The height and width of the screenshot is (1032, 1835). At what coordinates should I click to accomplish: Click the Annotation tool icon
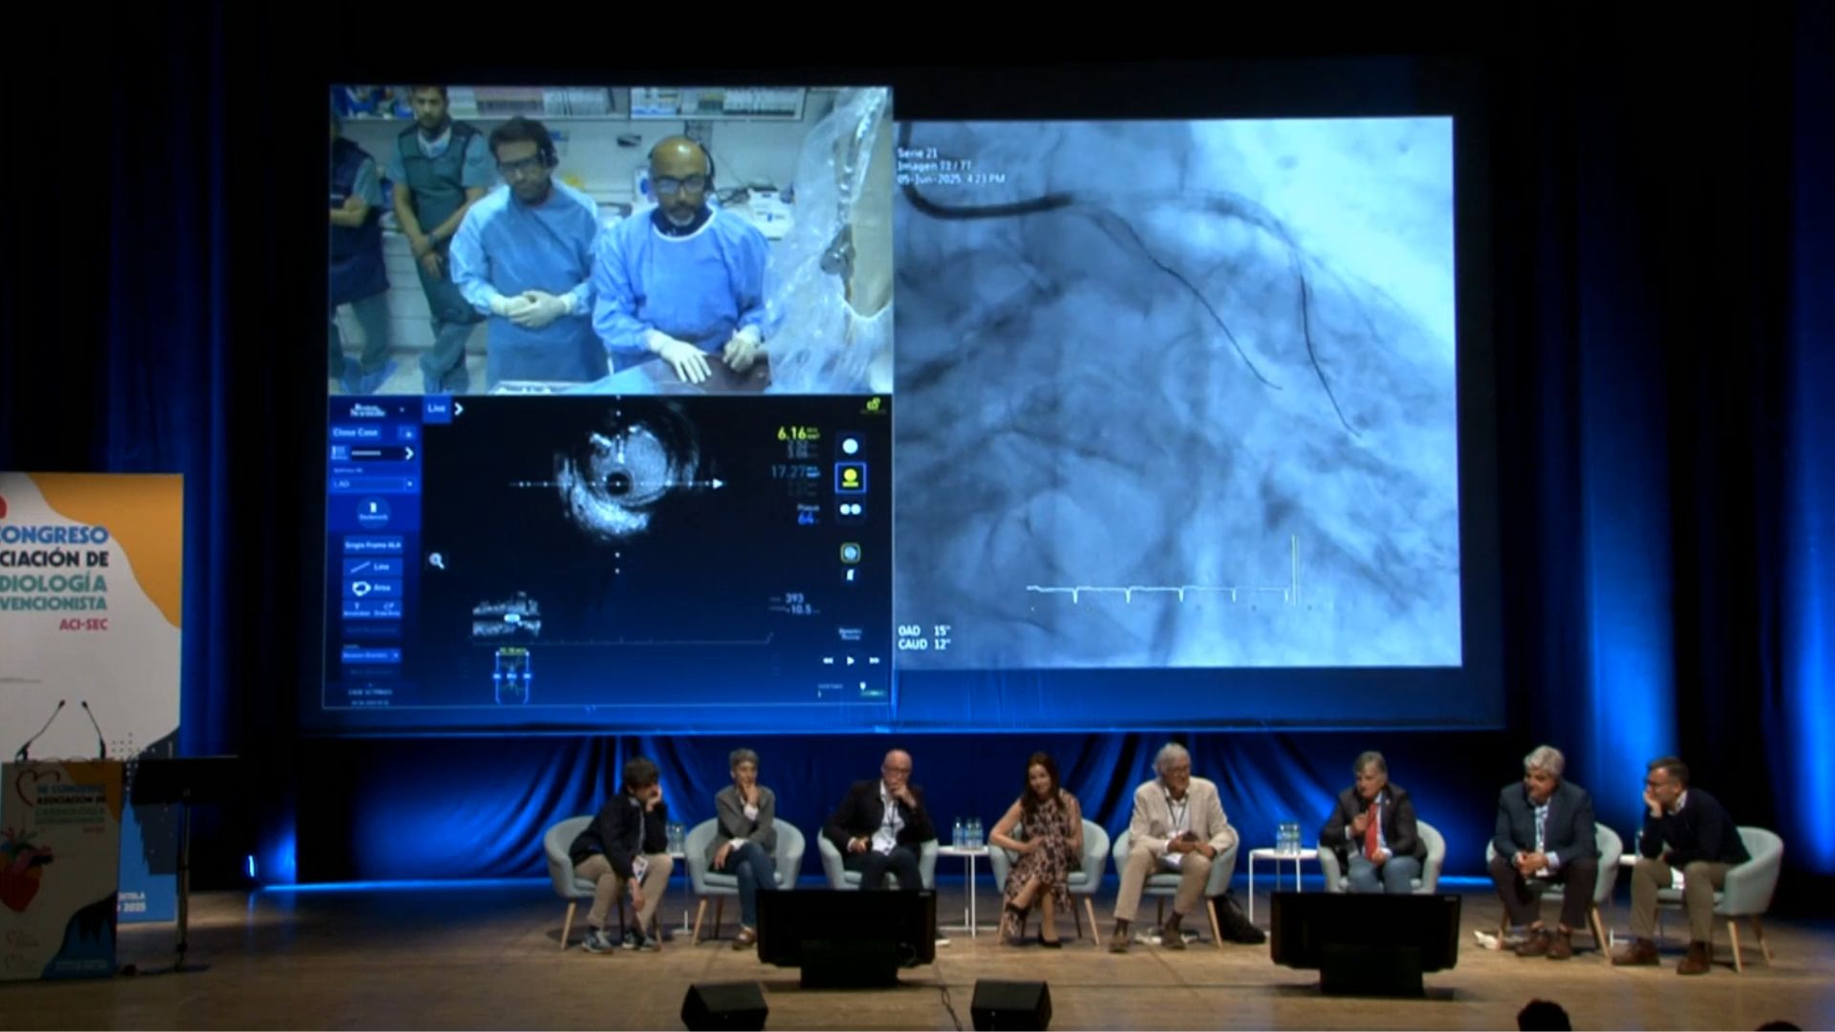[357, 610]
